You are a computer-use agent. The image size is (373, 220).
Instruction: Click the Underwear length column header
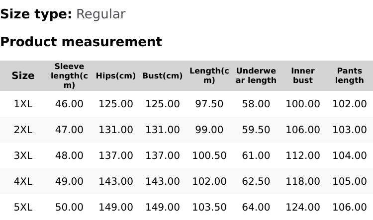tap(256, 75)
